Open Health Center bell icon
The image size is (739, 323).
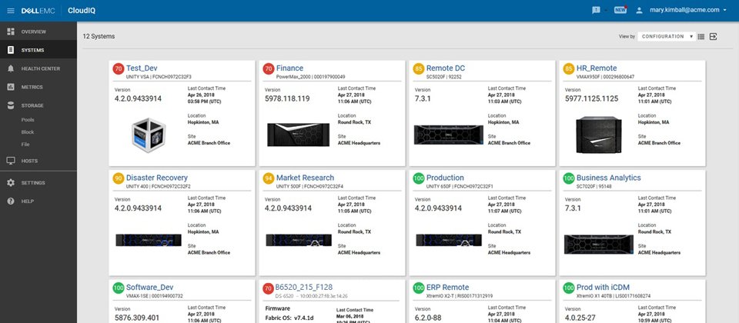click(x=11, y=68)
